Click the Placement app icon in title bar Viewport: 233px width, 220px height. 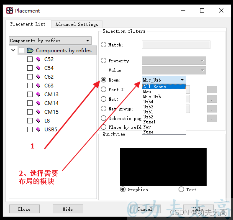click(10, 10)
